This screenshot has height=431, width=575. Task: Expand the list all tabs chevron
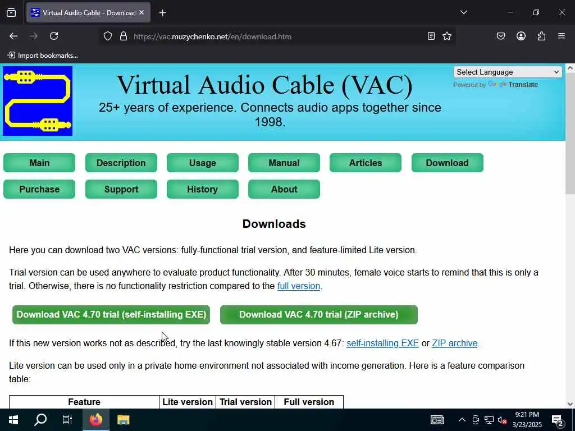click(463, 12)
